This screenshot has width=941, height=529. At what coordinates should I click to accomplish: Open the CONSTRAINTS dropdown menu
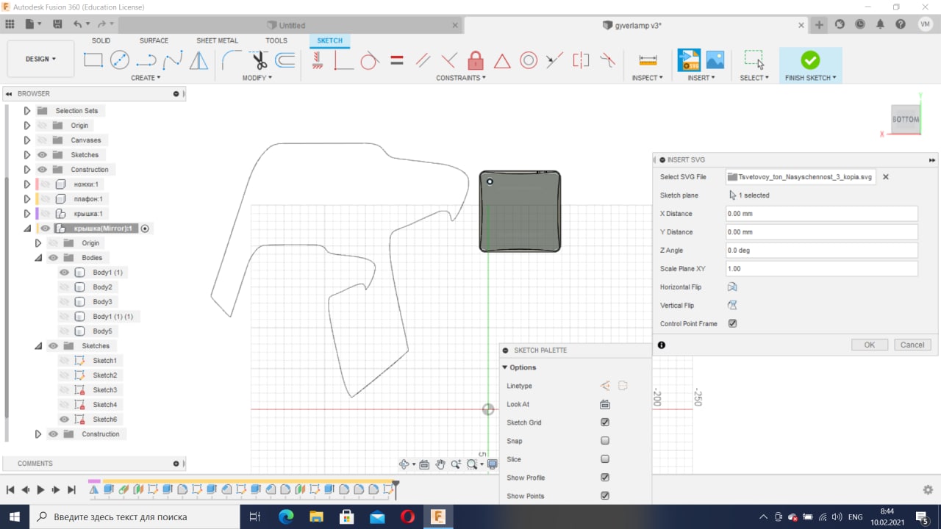coord(461,78)
